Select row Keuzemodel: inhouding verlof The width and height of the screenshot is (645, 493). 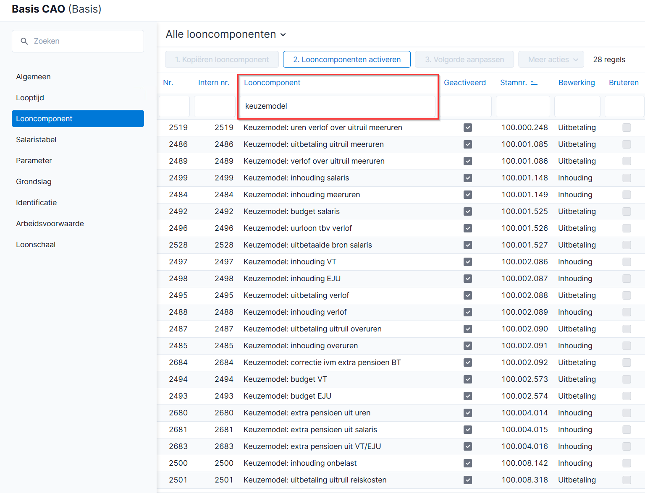pyautogui.click(x=401, y=312)
